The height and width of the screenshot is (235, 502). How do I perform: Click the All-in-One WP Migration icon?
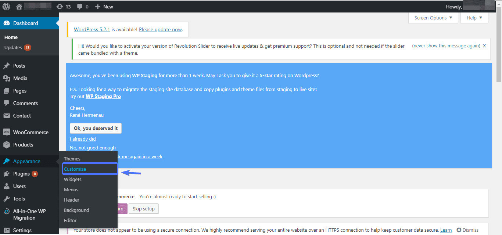(7, 211)
